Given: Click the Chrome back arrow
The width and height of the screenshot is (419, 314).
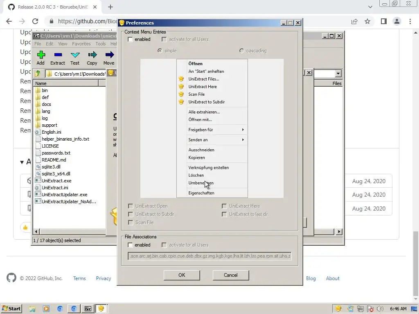Looking at the screenshot, I should (x=9, y=21).
